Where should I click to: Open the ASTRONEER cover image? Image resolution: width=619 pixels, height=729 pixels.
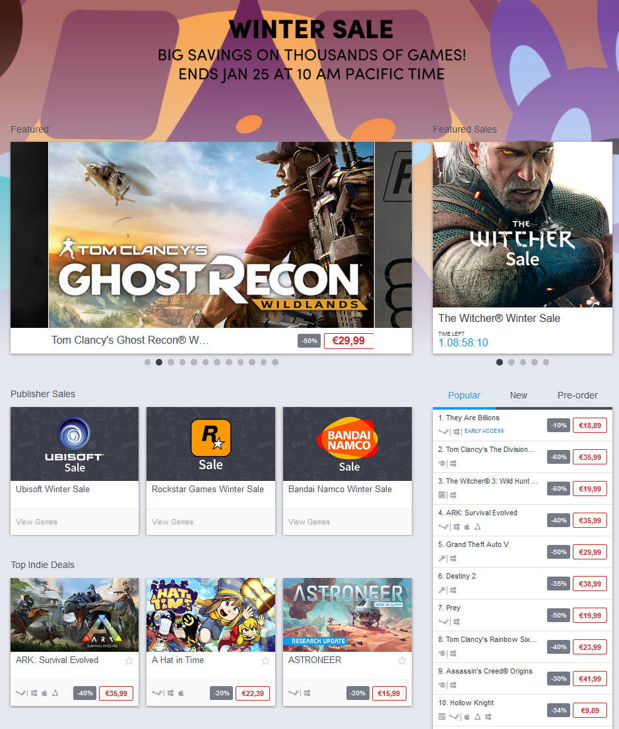coord(347,615)
